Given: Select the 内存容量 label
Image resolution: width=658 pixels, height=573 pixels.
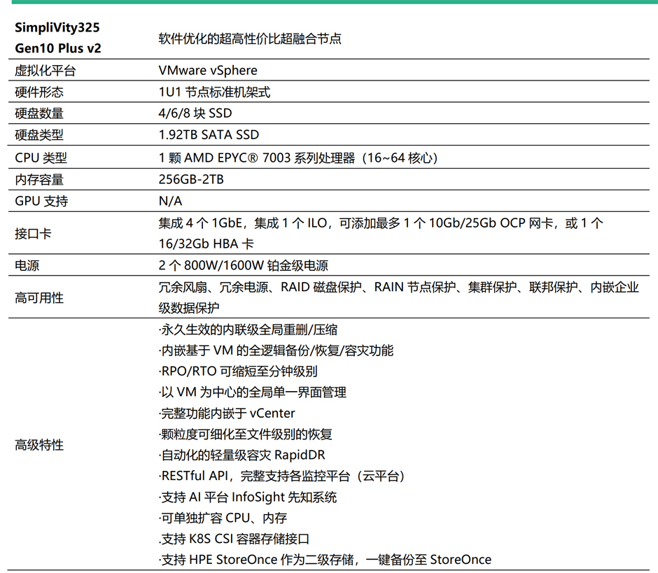Looking at the screenshot, I should coord(39,180).
